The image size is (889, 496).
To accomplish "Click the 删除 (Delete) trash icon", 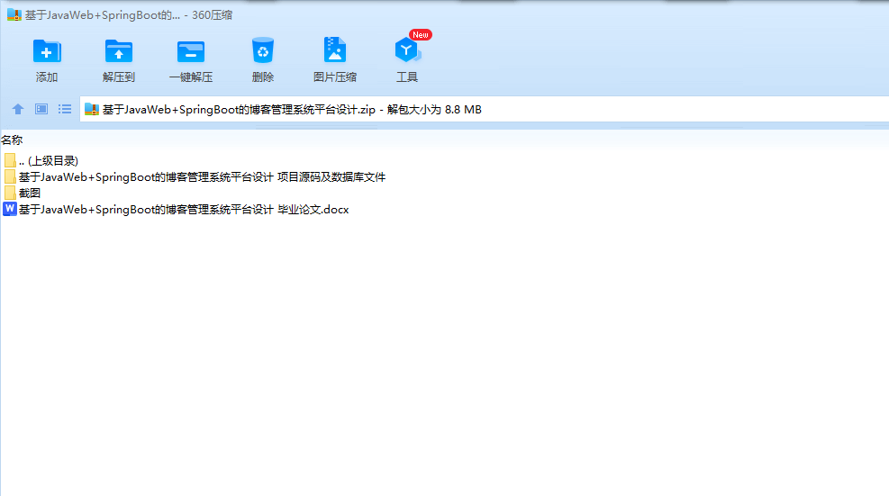I will pos(262,50).
